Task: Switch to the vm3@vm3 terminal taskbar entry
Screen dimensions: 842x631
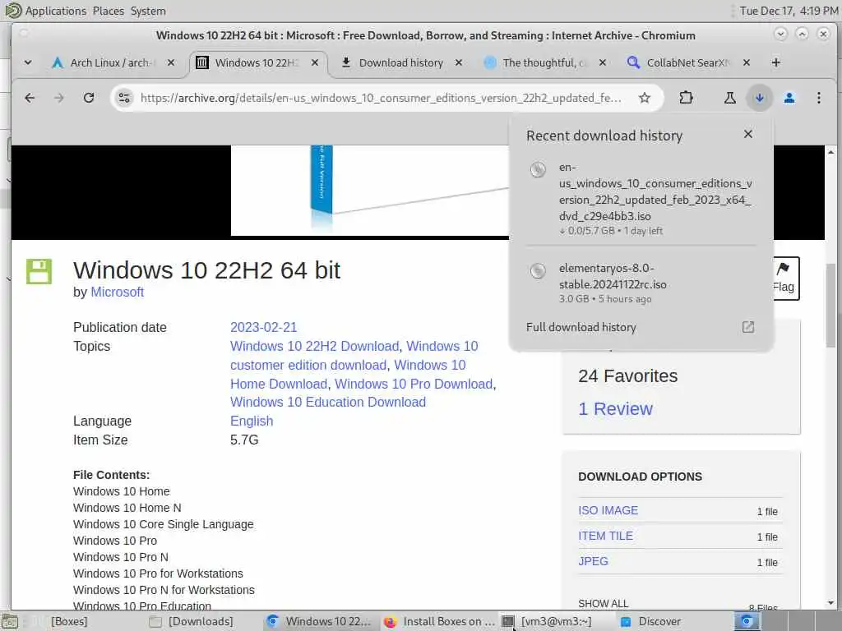Action: 557,621
